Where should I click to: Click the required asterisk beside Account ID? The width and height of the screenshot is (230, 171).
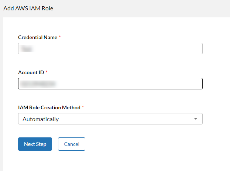click(x=47, y=72)
